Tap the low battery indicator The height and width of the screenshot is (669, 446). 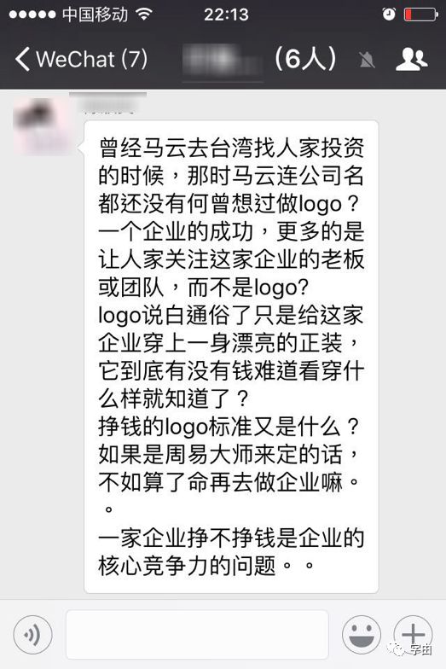(x=421, y=15)
